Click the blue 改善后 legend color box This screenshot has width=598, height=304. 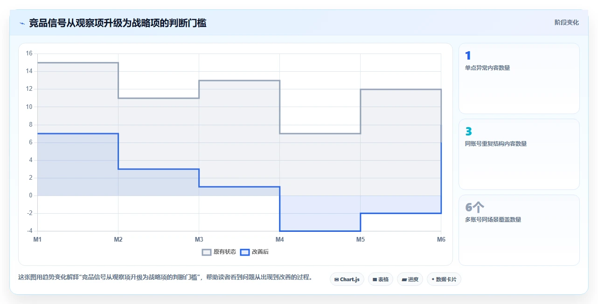point(245,252)
